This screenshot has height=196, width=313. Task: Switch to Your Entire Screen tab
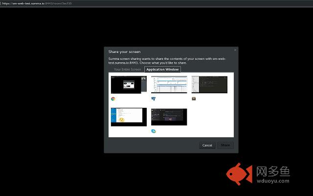[x=127, y=70]
